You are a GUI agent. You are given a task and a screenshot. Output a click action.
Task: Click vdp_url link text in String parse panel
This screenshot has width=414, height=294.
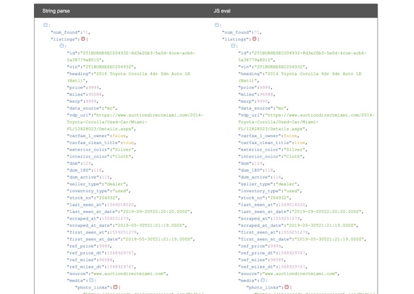click(x=135, y=122)
